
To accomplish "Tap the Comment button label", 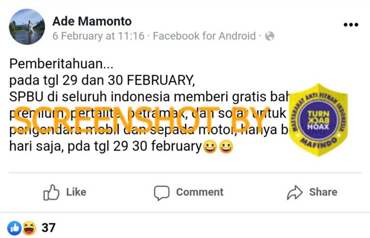I will 200,192.
